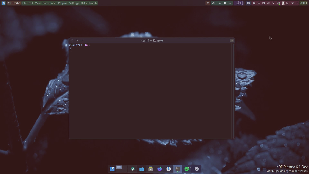Click the location pin tray icon
Screen dimensions: 309x174
pos(273,3)
